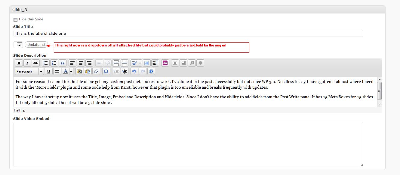Paste as plain text
The width and height of the screenshot is (400, 175).
tap(79, 71)
